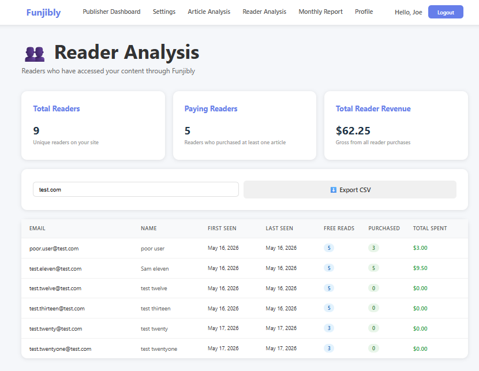Click the NAME column header
The image size is (479, 371).
pos(148,228)
